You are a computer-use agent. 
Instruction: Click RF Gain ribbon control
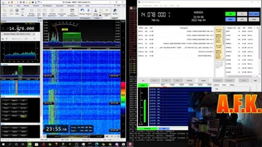pyautogui.click(x=32, y=13)
